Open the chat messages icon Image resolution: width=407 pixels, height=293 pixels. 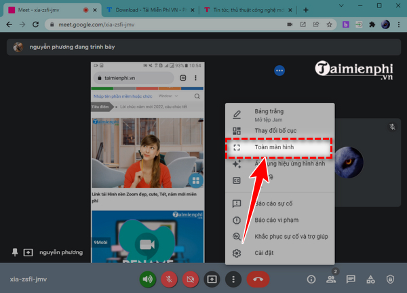pyautogui.click(x=351, y=279)
